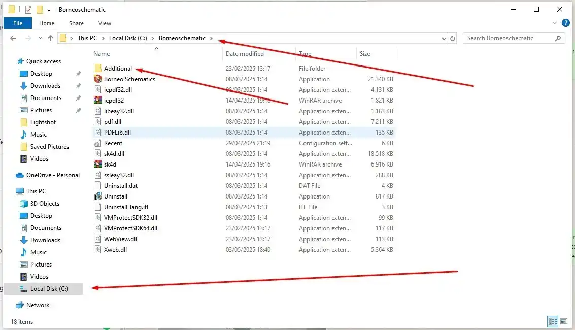Click the Xweb.dll file icon

[x=98, y=250]
